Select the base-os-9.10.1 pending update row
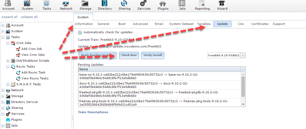Screen dimensions: 306x129 159,76
